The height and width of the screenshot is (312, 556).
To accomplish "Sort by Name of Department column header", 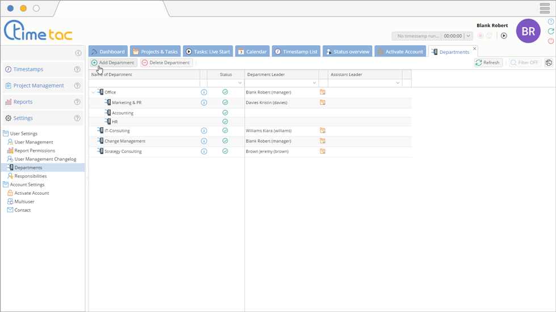I will click(x=144, y=74).
